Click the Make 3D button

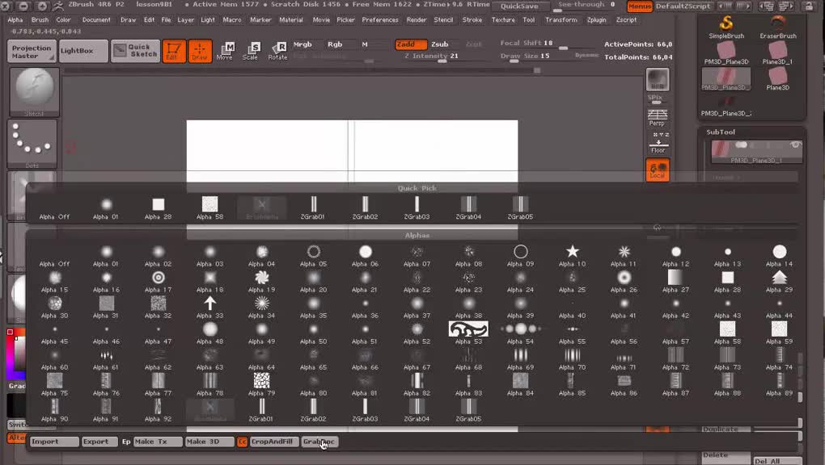[209, 442]
